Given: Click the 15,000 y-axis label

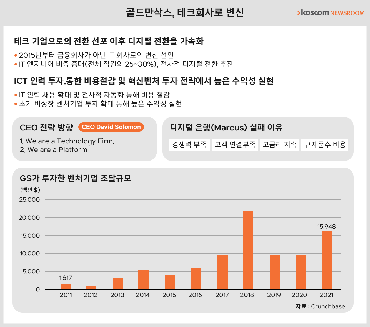Looking at the screenshot, I should coord(29,236).
